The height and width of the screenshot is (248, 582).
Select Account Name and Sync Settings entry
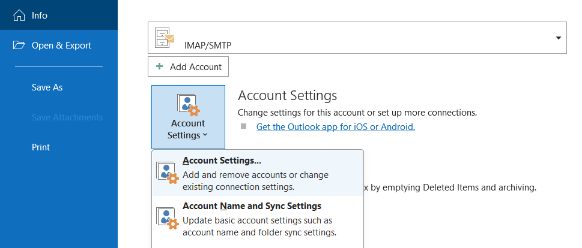click(x=258, y=219)
